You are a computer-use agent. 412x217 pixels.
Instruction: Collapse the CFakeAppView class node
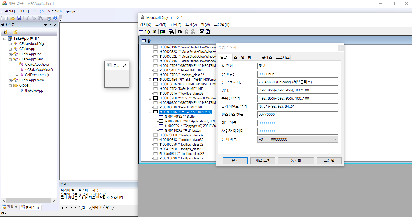10,59
